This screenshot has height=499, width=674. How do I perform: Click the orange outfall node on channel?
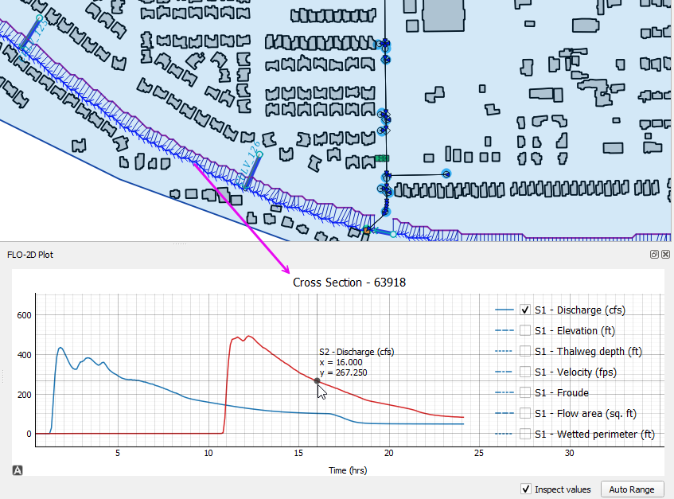click(368, 230)
